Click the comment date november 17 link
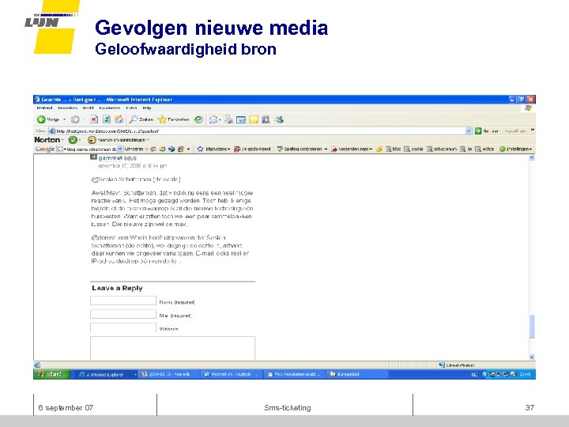This screenshot has height=427, width=569. click(x=133, y=166)
